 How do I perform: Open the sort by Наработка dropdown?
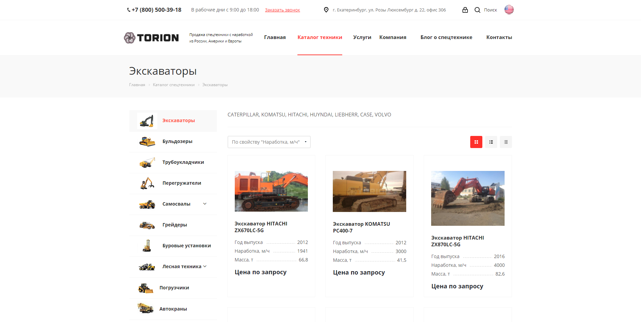pos(269,142)
